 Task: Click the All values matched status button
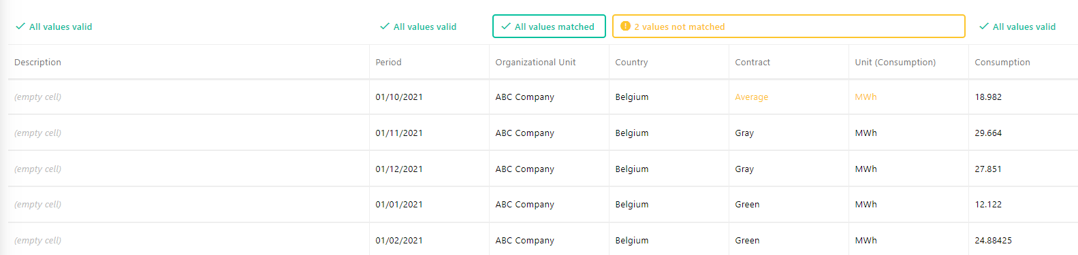tap(549, 26)
